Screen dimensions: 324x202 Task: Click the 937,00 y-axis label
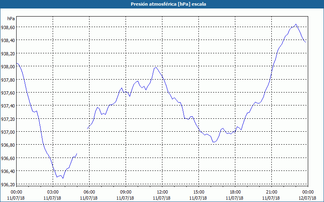click(8, 132)
